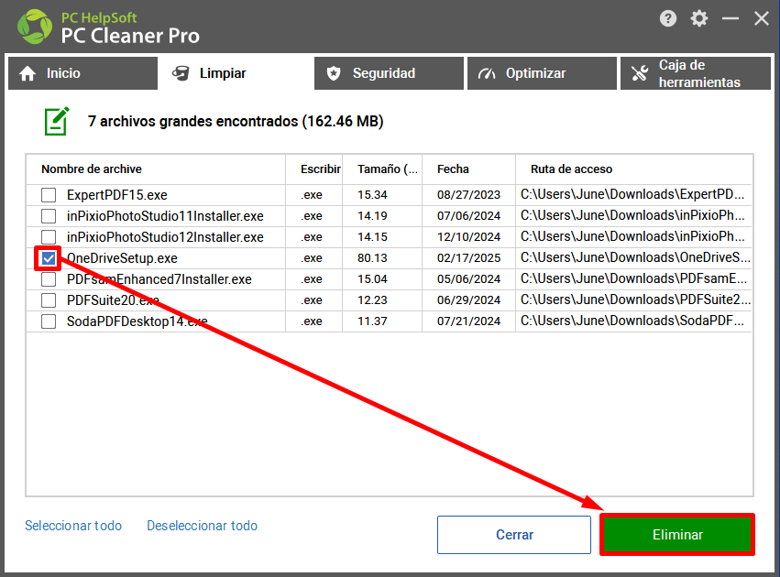The image size is (780, 577).
Task: Check the SodaPDFDesktop14.exe checkbox
Action: 49,321
